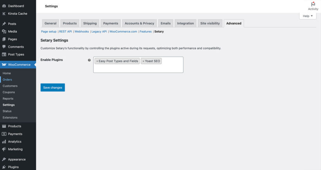321x170 pixels.
Task: Click the Setary Settings heading
Action: click(x=54, y=41)
